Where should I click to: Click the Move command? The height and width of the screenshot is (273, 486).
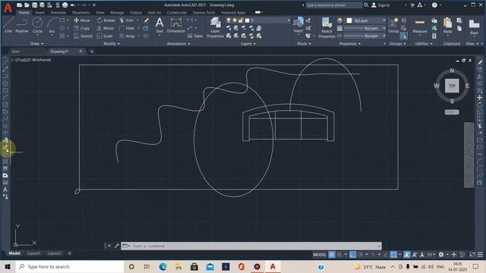pos(82,20)
